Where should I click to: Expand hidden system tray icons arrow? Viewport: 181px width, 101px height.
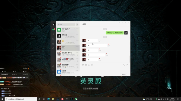[154, 99]
